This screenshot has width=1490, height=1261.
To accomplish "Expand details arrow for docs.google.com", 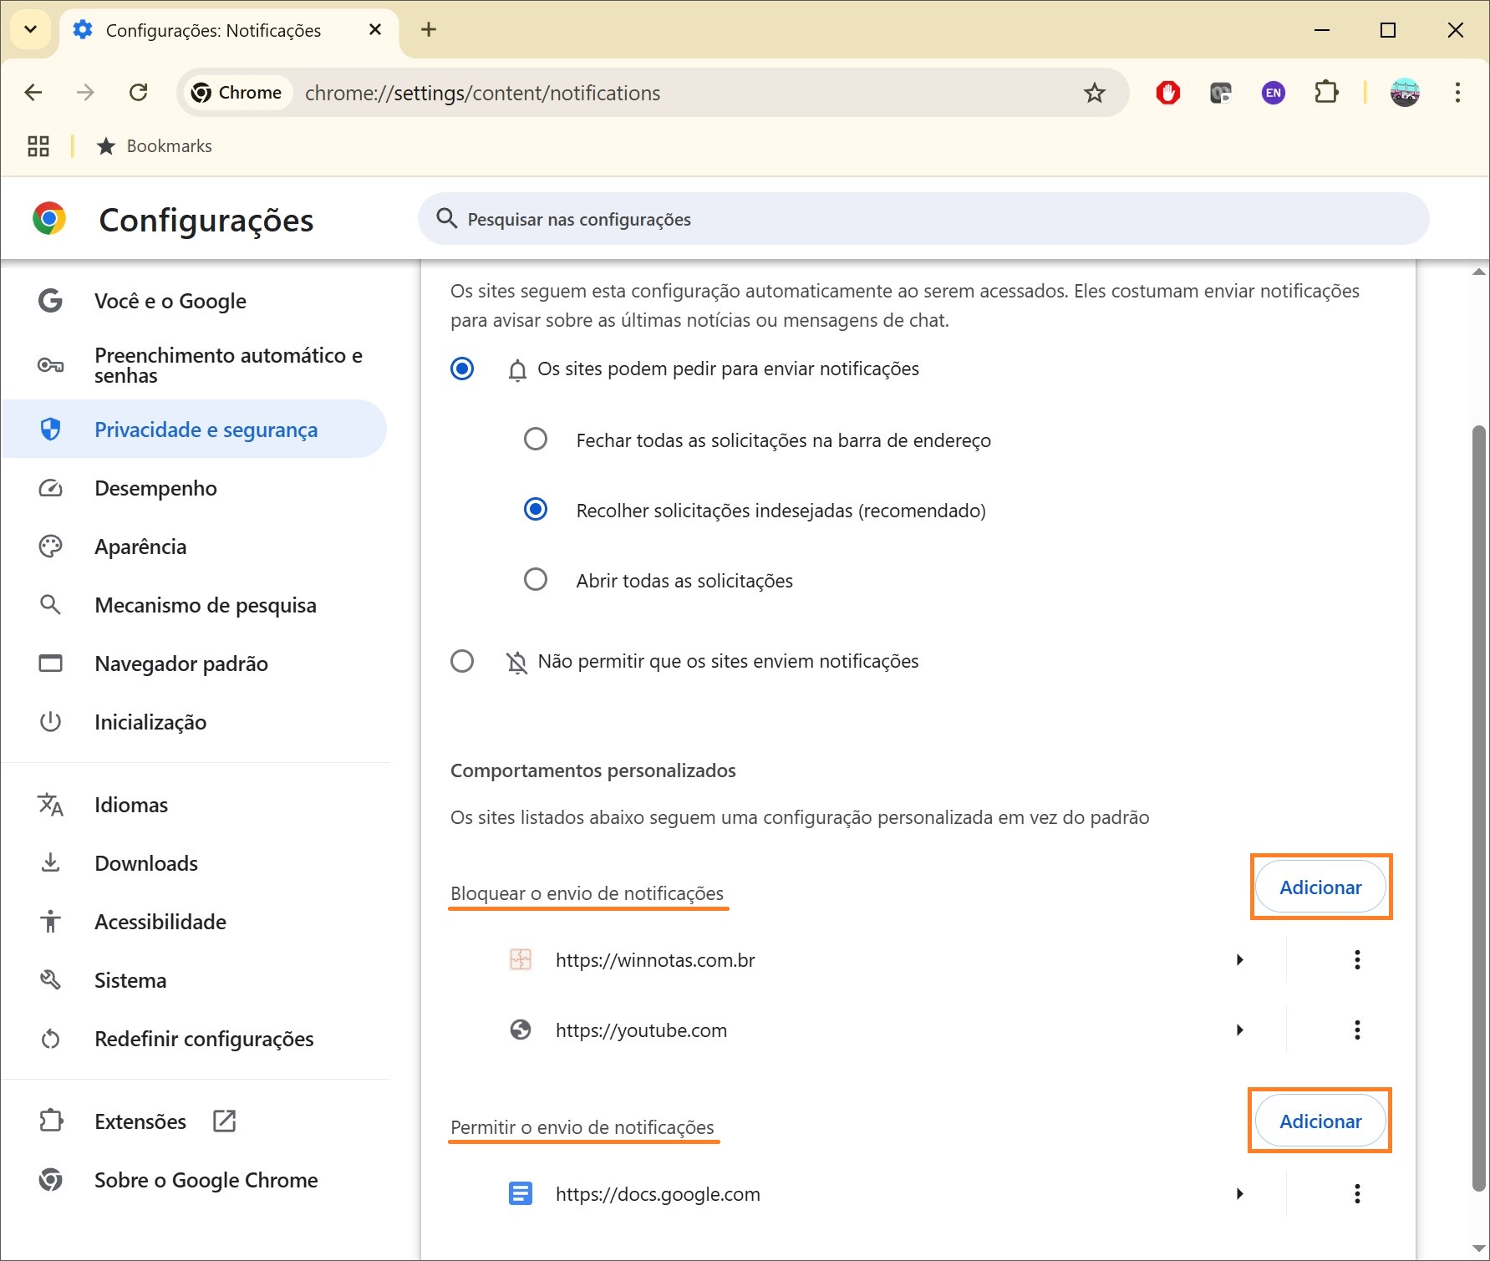I will (1240, 1194).
